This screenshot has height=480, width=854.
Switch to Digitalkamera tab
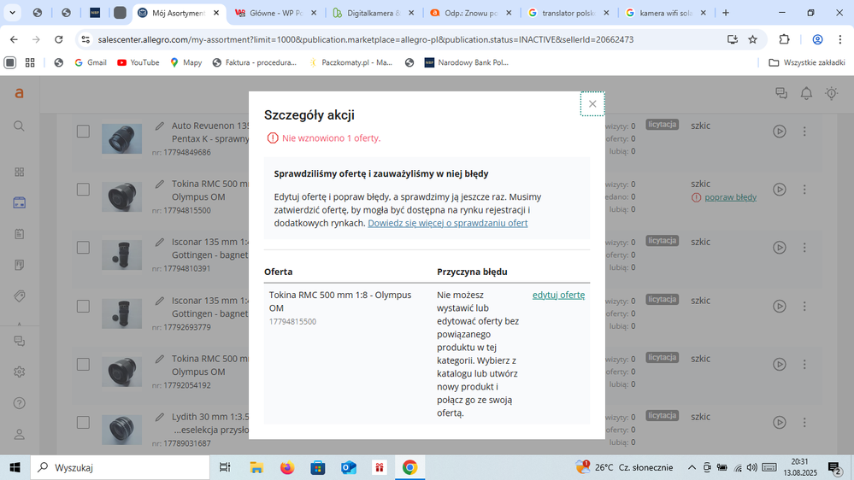374,13
